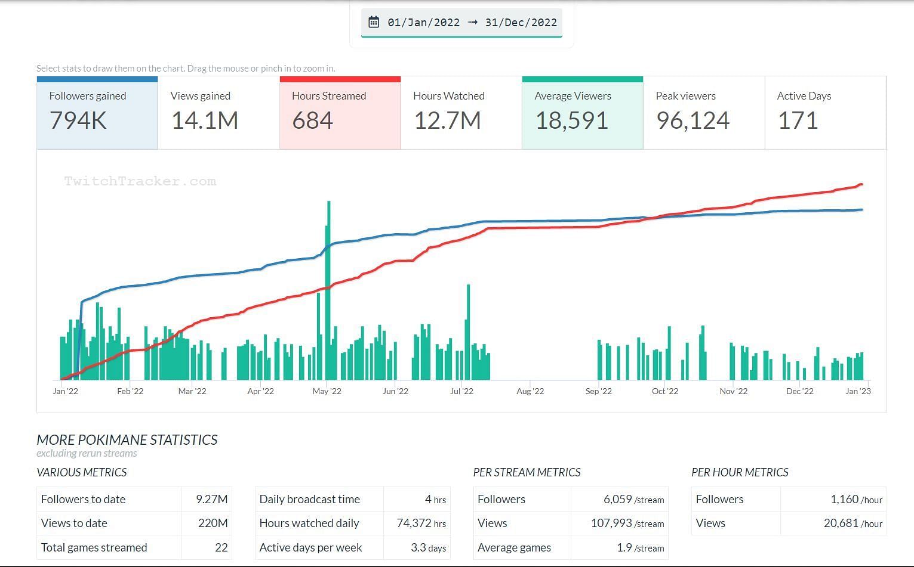
Task: Select the 'Views to date' row label
Action: point(74,523)
